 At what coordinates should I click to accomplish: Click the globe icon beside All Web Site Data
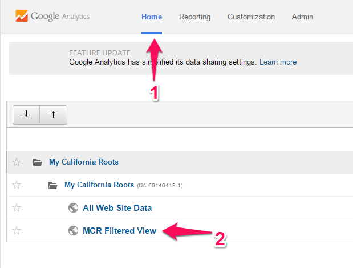pyautogui.click(x=73, y=208)
